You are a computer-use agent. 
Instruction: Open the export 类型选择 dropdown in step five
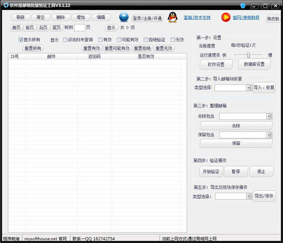[x=248, y=196]
